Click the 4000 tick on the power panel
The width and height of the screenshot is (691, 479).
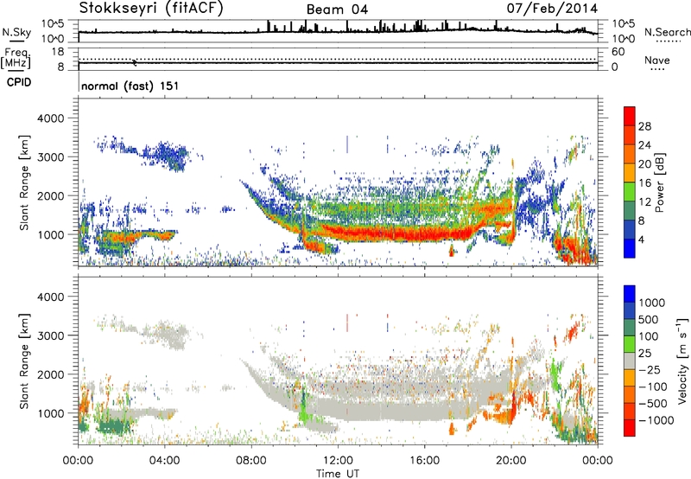click(x=51, y=118)
